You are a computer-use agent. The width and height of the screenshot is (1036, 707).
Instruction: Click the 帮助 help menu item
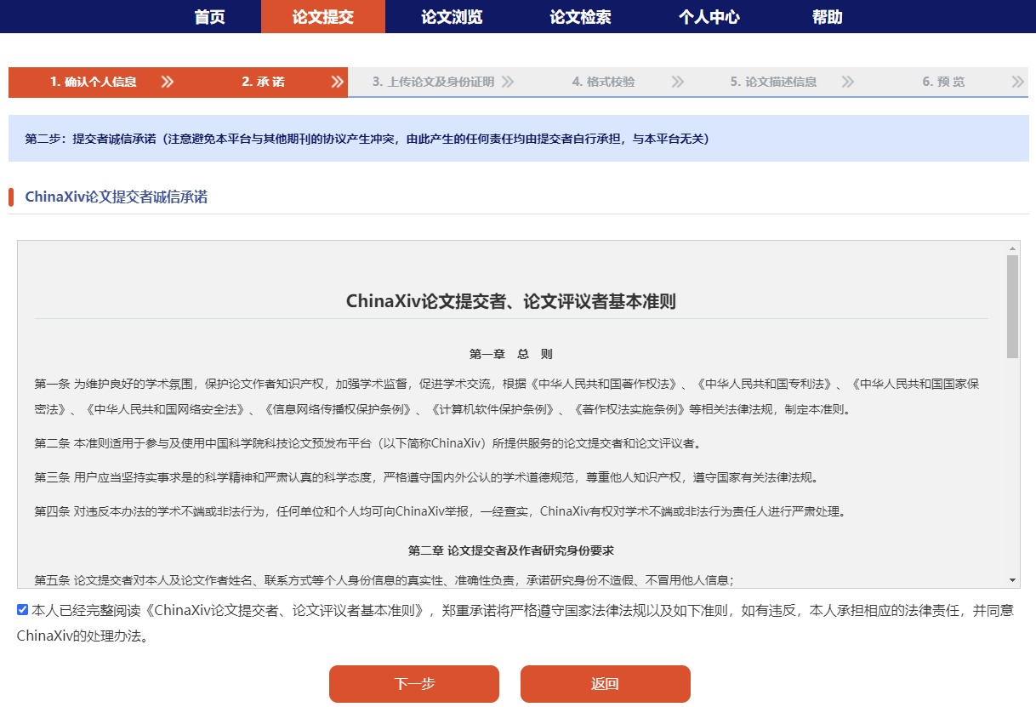[827, 17]
